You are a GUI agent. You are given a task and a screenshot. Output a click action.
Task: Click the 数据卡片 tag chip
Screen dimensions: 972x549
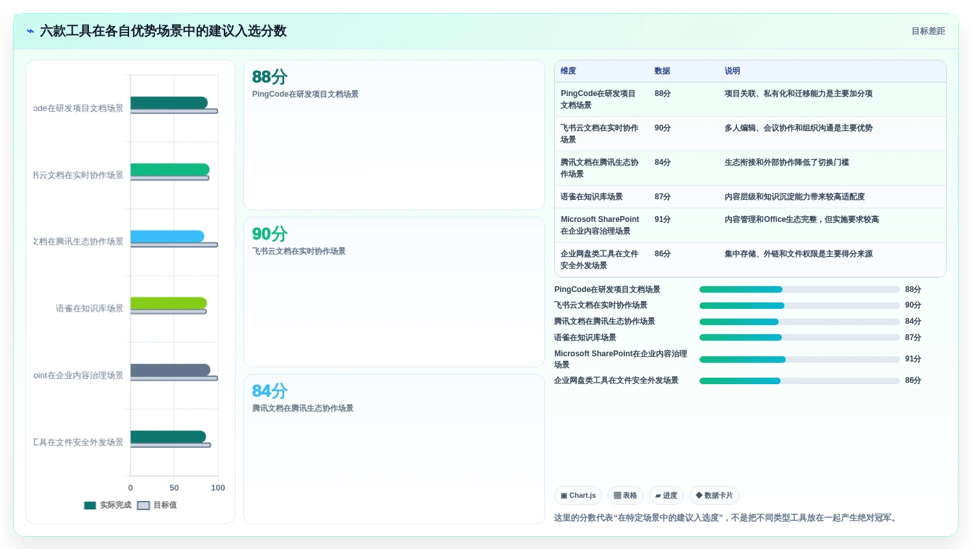[714, 495]
